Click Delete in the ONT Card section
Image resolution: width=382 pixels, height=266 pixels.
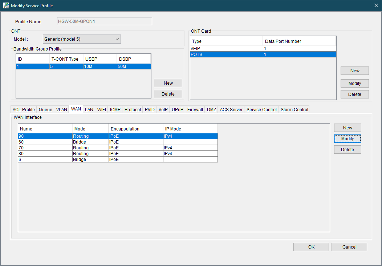click(x=354, y=94)
